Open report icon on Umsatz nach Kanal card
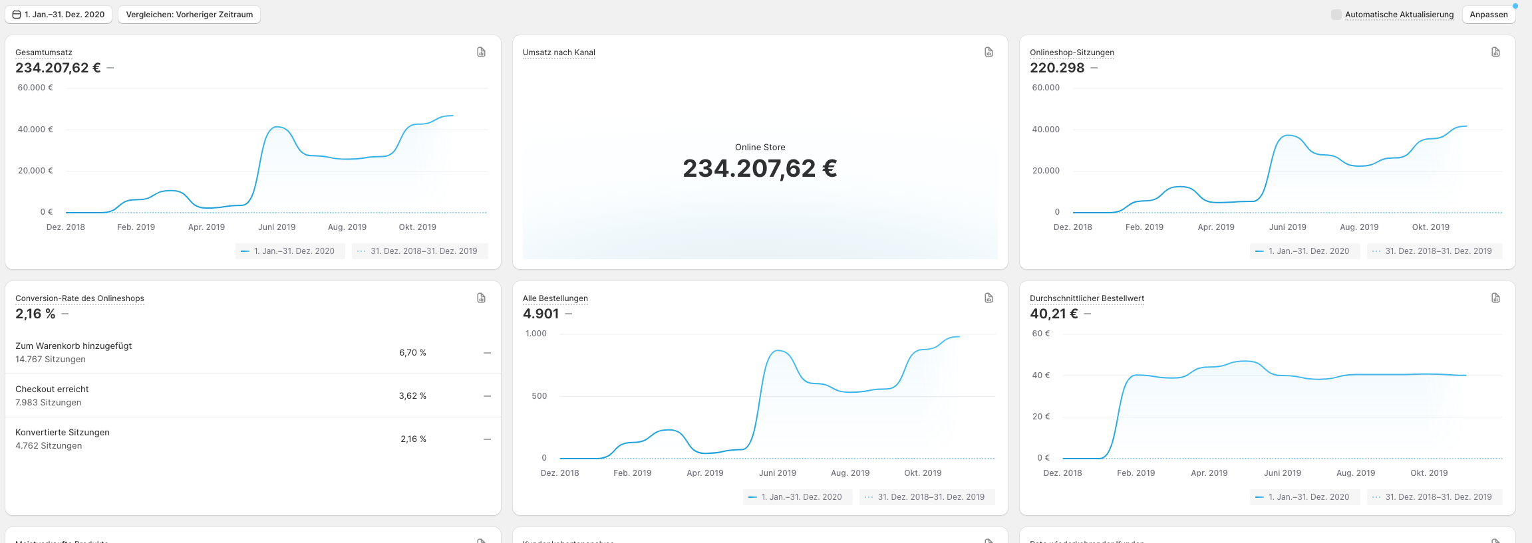The image size is (1532, 543). [x=989, y=52]
